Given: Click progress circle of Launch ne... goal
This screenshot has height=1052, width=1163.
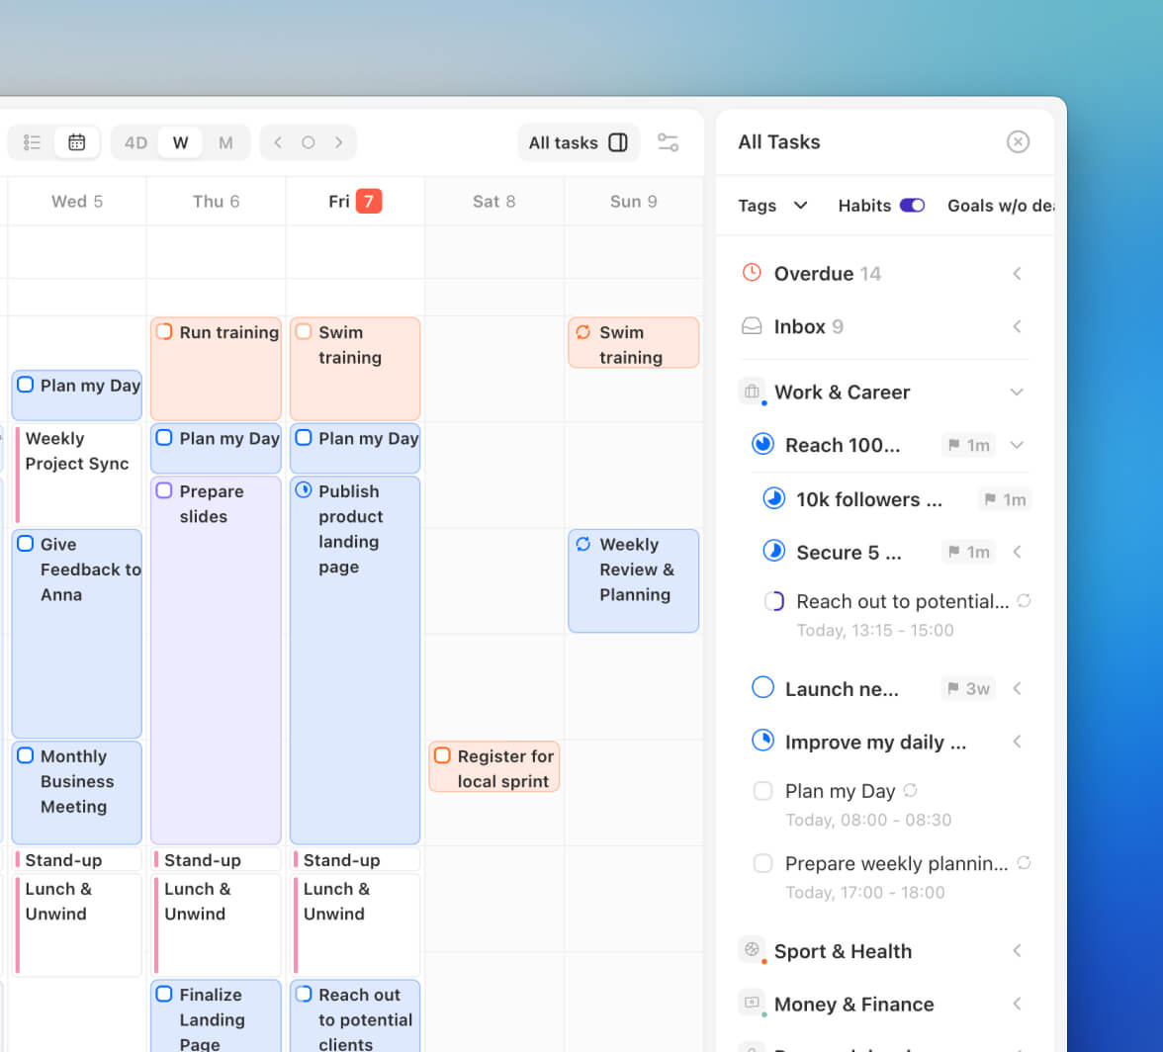Looking at the screenshot, I should (762, 687).
